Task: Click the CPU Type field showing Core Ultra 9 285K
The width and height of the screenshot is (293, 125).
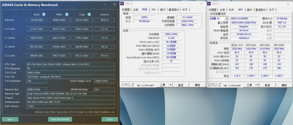Action: tap(71, 64)
